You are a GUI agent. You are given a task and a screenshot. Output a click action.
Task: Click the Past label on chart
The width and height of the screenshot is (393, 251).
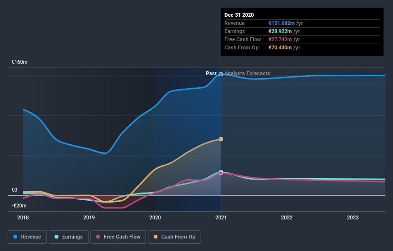[211, 73]
